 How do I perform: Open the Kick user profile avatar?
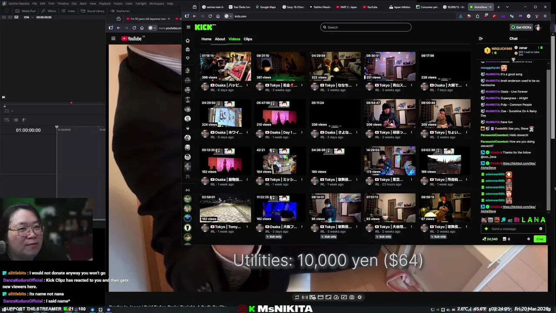(x=538, y=27)
